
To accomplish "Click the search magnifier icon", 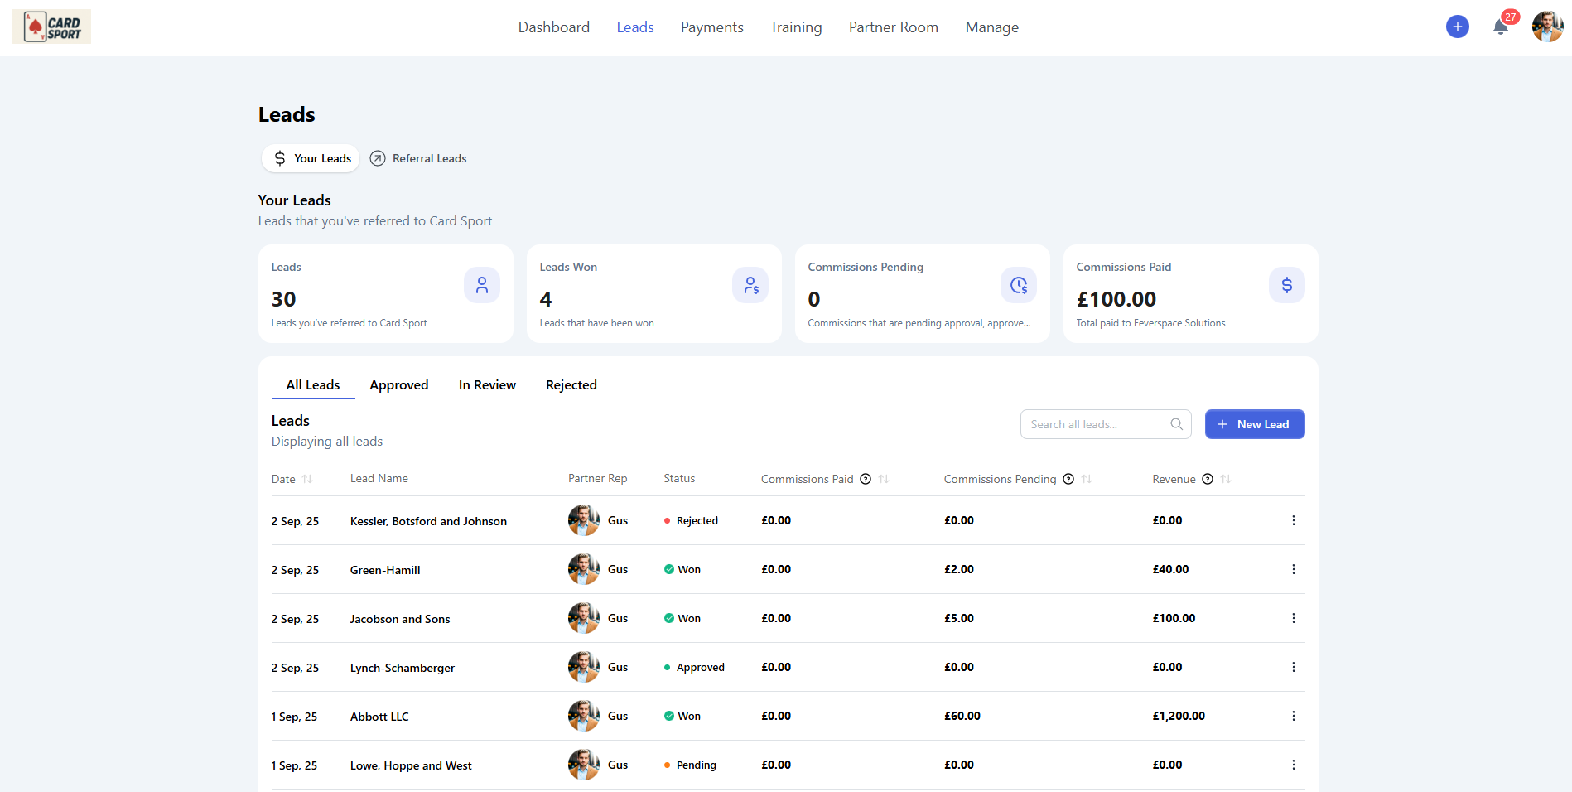I will click(1176, 424).
